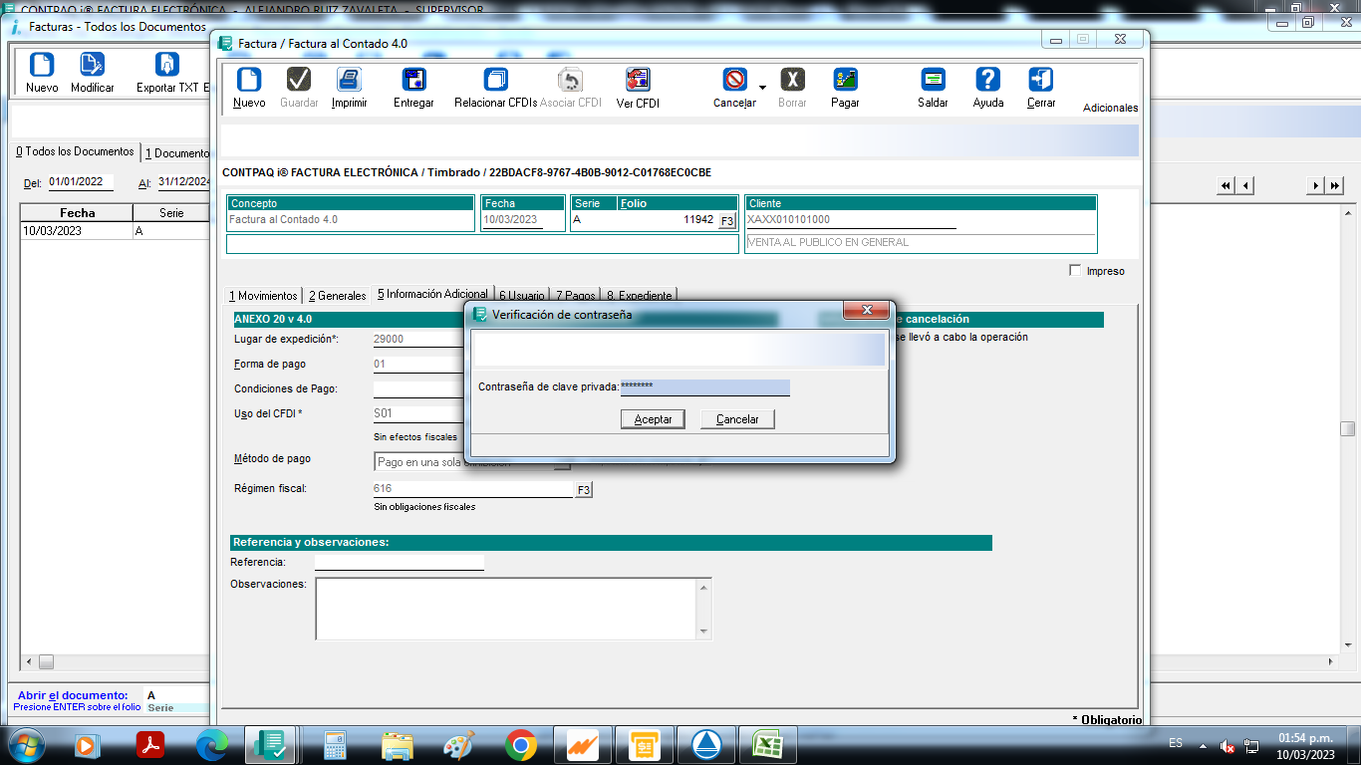Click Cancelar in password verification dialog
The height and width of the screenshot is (765, 1361).
[x=737, y=419]
